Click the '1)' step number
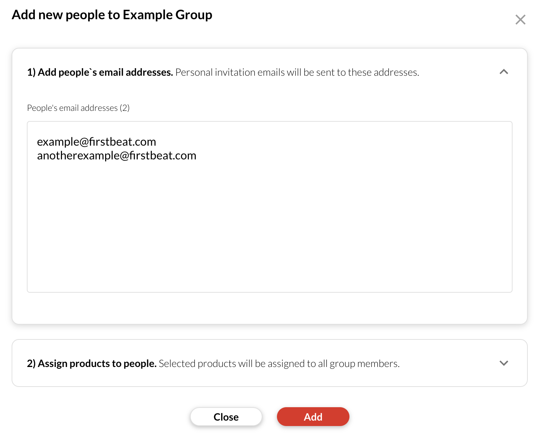 pyautogui.click(x=31, y=72)
